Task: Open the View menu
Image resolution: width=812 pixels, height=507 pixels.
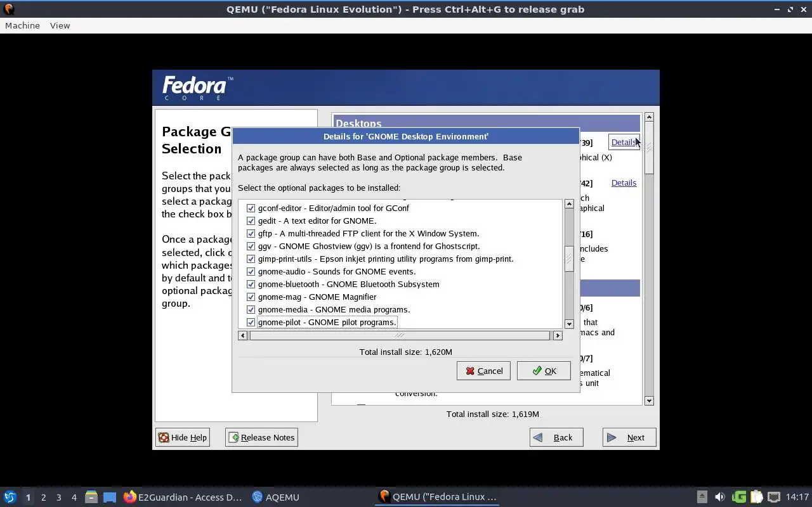Action: (x=60, y=25)
